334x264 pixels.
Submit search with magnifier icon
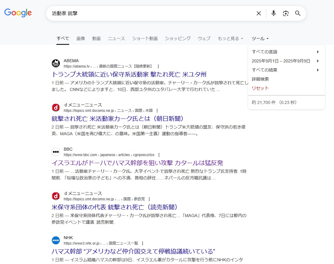click(298, 13)
